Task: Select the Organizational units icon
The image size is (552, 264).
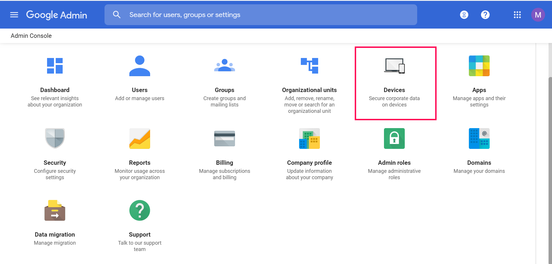Action: [309, 66]
